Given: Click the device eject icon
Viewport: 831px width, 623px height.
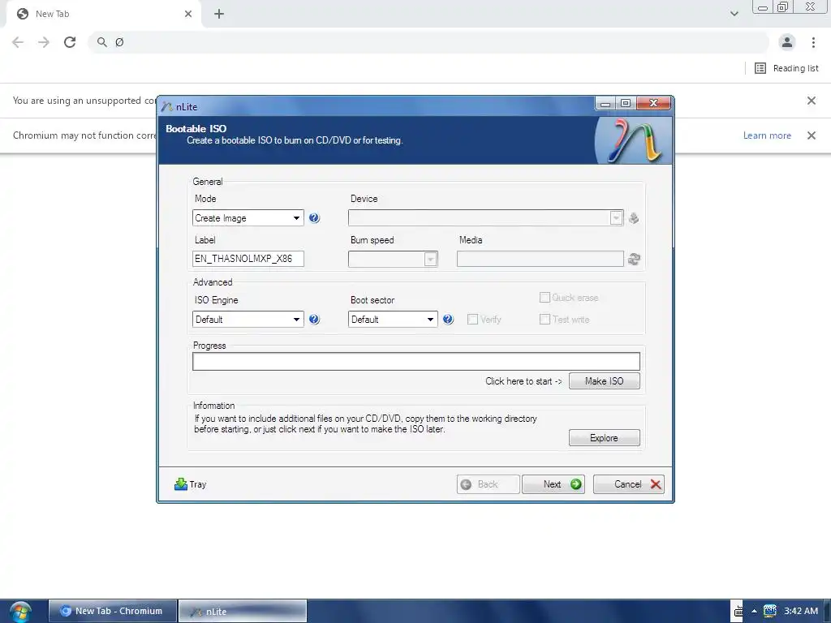Looking at the screenshot, I should click(633, 217).
